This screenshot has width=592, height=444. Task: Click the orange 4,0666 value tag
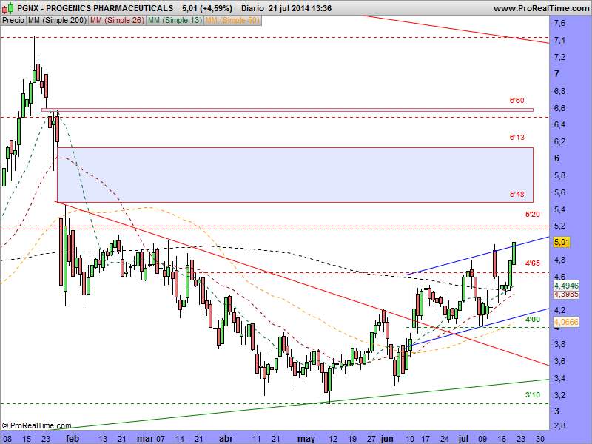click(x=566, y=322)
